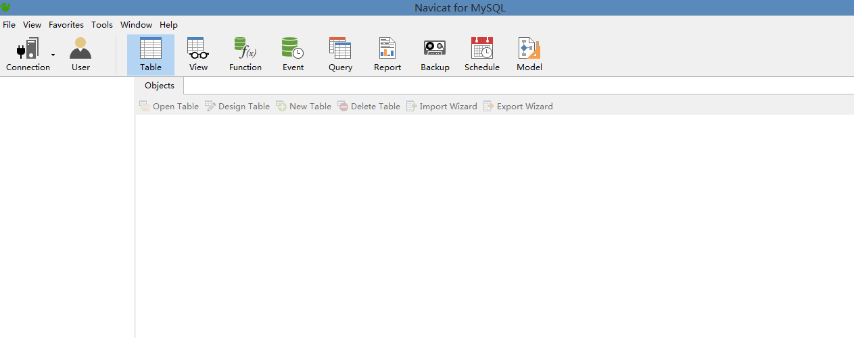Click the Import Wizard button
This screenshot has height=338, width=854.
pyautogui.click(x=442, y=107)
